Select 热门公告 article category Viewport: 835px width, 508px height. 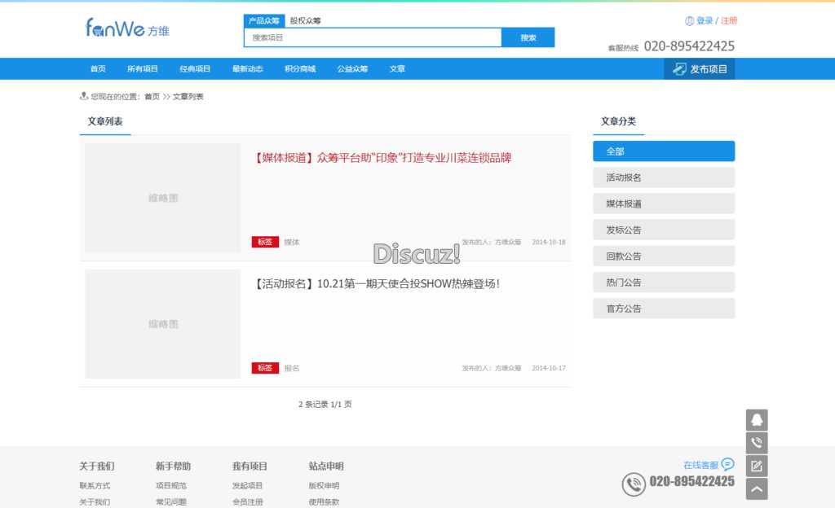[664, 282]
